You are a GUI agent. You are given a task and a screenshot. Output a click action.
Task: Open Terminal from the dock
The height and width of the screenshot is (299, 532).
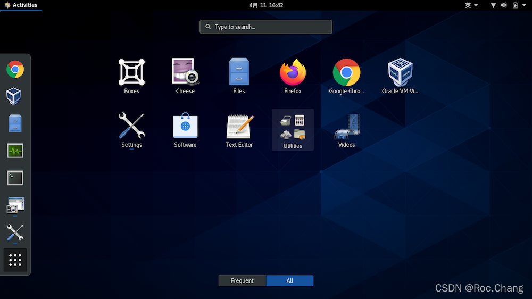(15, 178)
